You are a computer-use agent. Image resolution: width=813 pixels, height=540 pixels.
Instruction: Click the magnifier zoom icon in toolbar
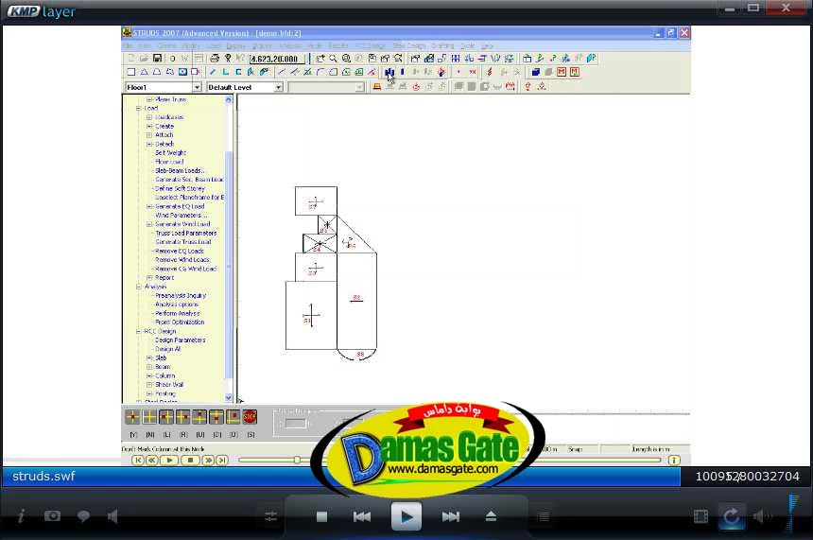point(333,59)
